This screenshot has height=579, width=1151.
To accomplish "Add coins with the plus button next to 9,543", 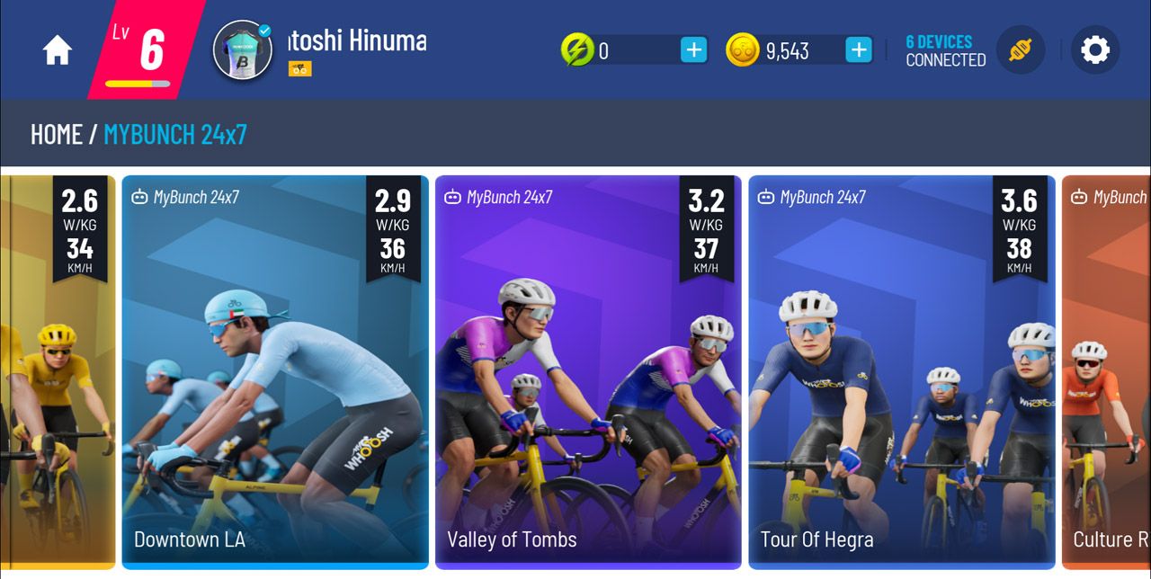I will tap(859, 50).
